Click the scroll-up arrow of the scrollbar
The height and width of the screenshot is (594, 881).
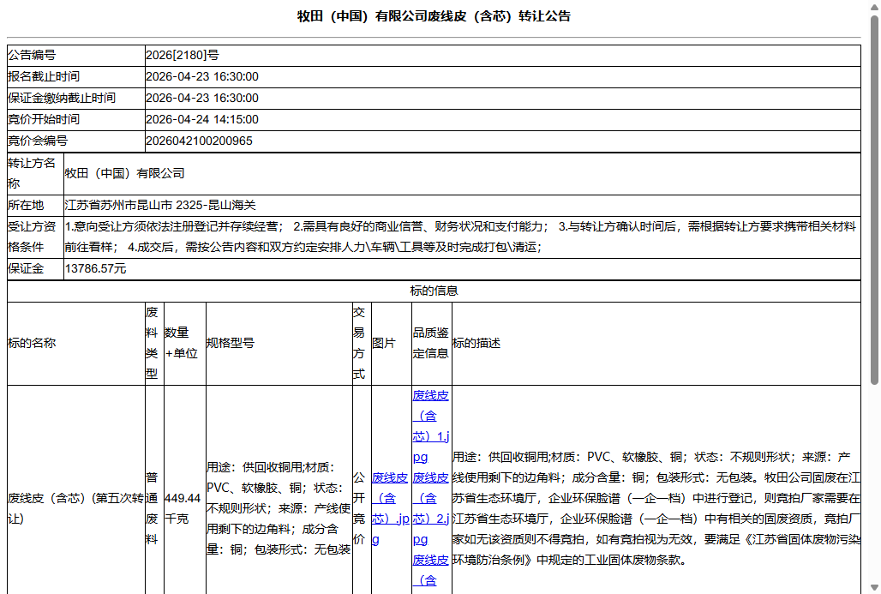coord(874,6)
